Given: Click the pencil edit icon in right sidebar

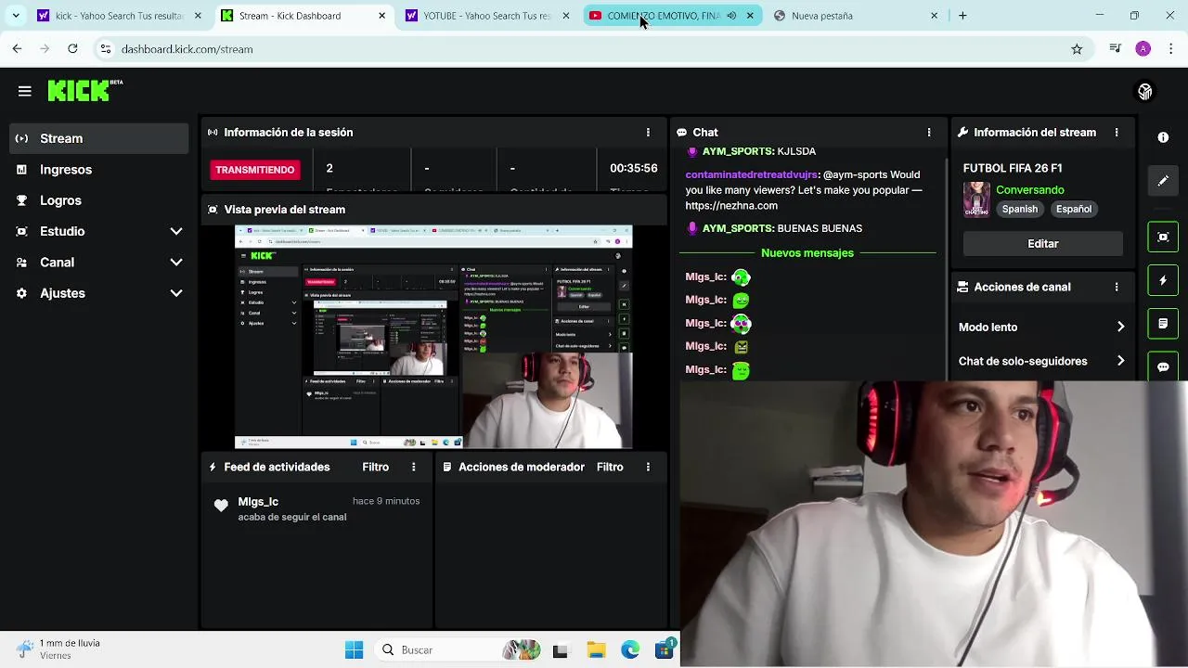Looking at the screenshot, I should click(x=1163, y=181).
